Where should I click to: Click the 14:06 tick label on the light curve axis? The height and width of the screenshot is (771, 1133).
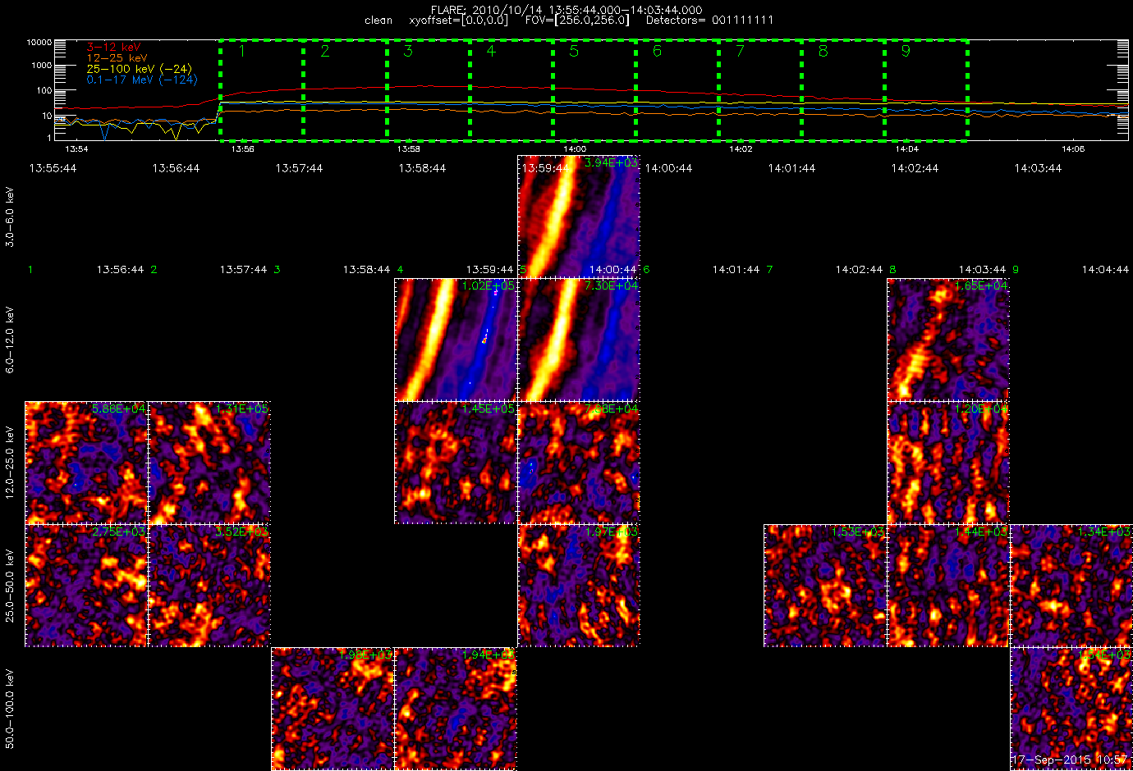1073,149
